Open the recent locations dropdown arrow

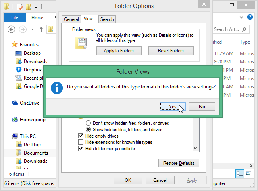coord(32,30)
